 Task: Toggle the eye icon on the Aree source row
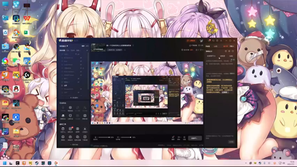(x=81, y=61)
